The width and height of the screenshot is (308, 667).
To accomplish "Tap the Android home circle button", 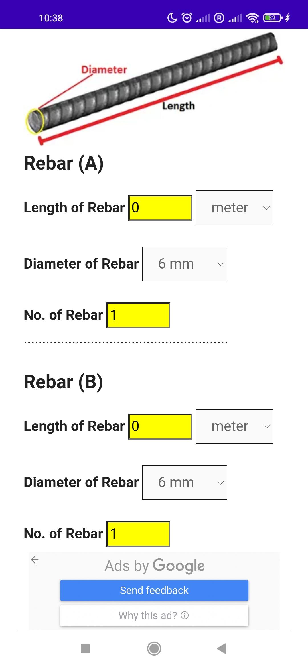I will [154, 648].
